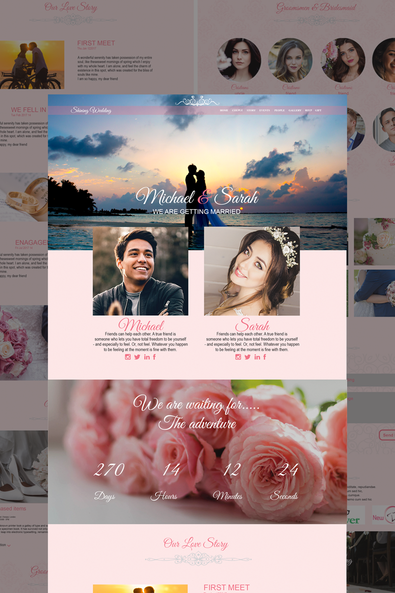Open the STORY menu item

pyautogui.click(x=251, y=110)
